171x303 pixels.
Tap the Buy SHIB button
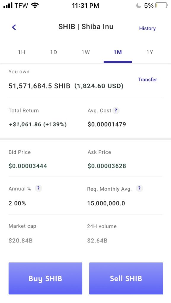[x=45, y=278]
